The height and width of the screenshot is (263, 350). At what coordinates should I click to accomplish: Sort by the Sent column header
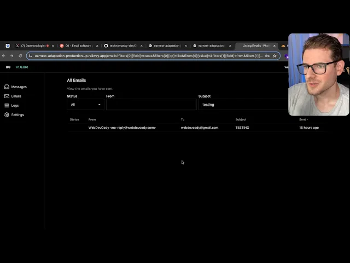[304, 119]
